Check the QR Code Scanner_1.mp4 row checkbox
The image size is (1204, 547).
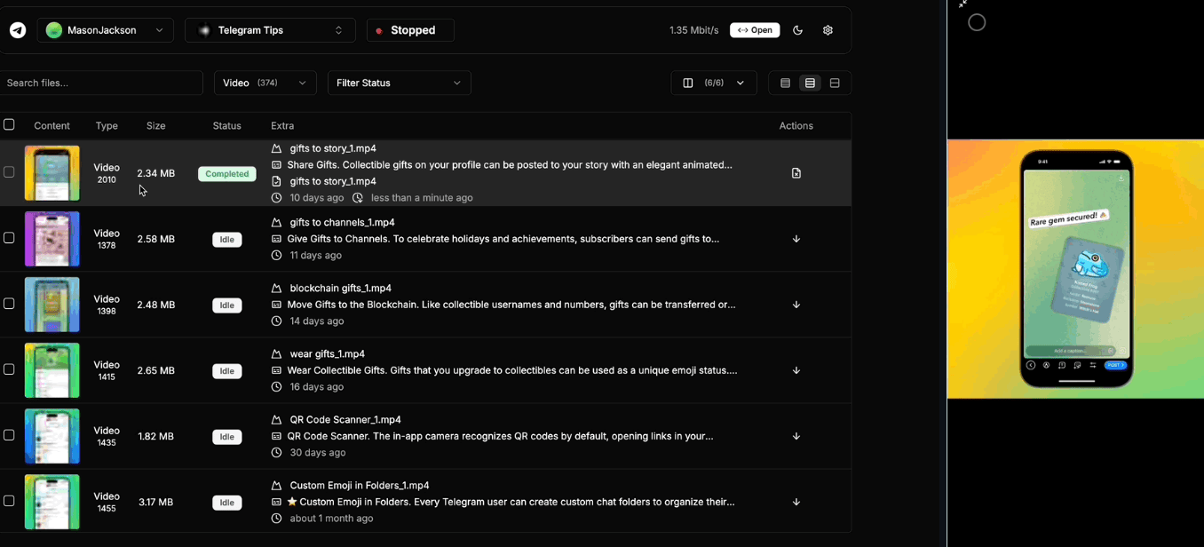pos(9,435)
